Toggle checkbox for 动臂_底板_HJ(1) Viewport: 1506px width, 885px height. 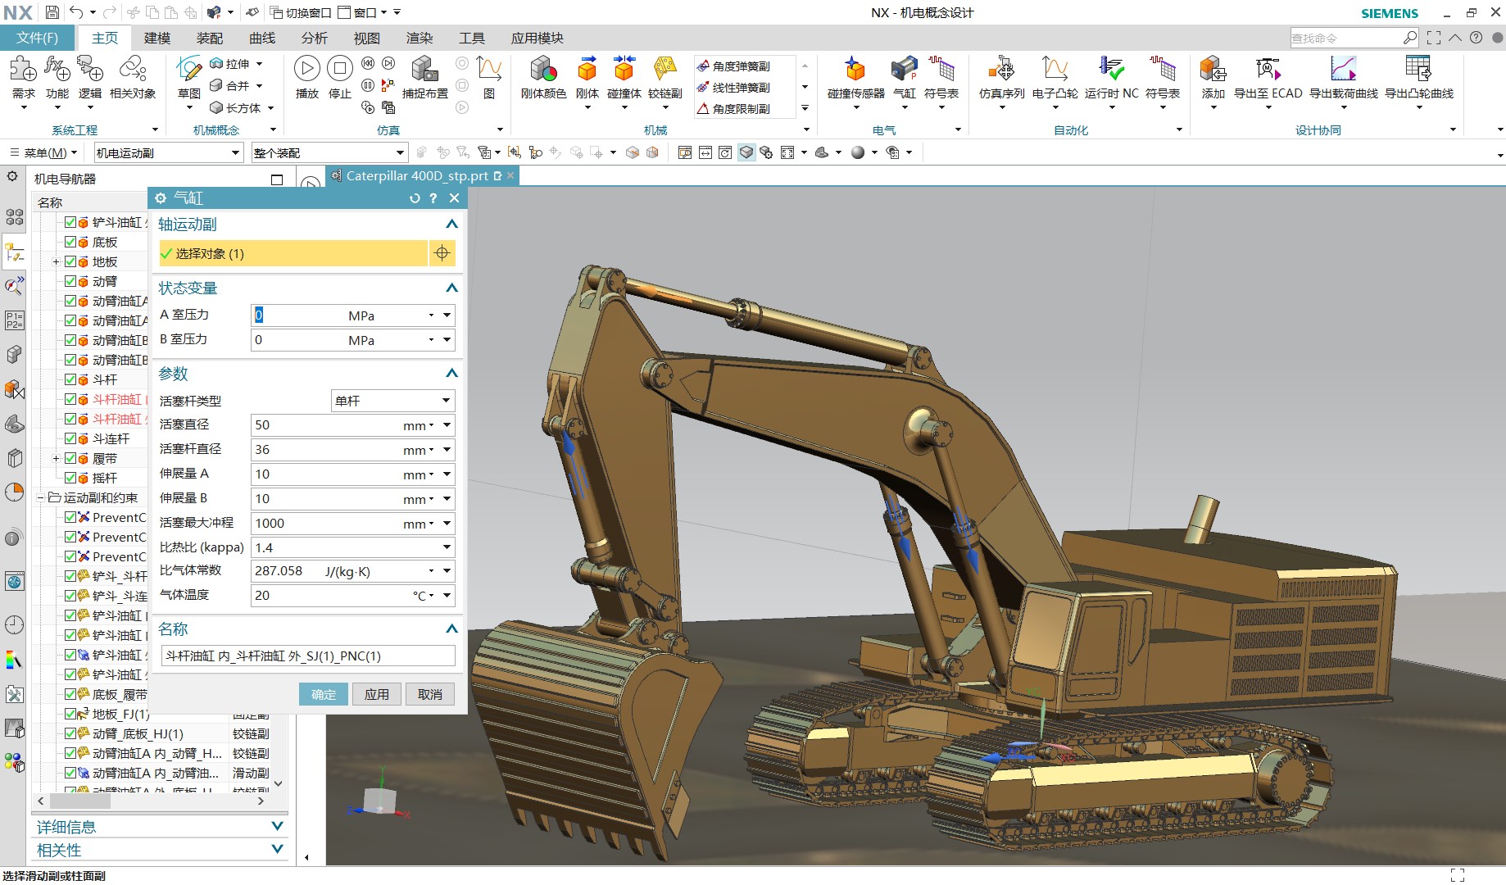point(70,733)
